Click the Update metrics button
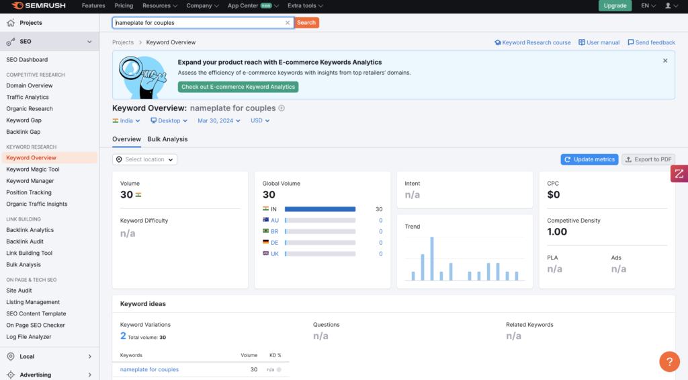The height and width of the screenshot is (380, 688). 589,159
